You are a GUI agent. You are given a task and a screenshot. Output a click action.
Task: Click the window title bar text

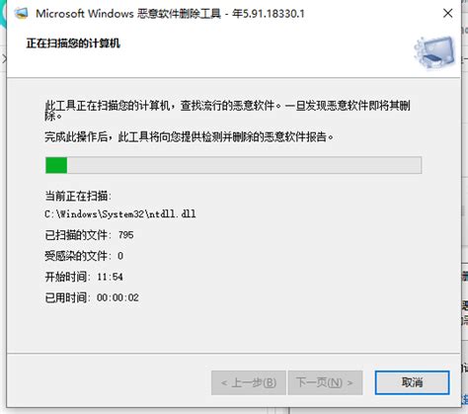tap(170, 14)
